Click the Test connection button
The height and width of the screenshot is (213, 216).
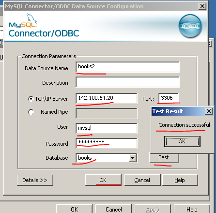click(164, 157)
